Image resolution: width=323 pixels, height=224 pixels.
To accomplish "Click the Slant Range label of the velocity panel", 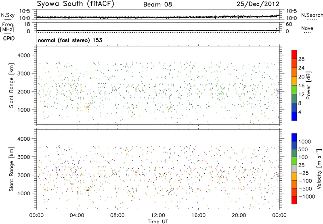I will [11, 169].
